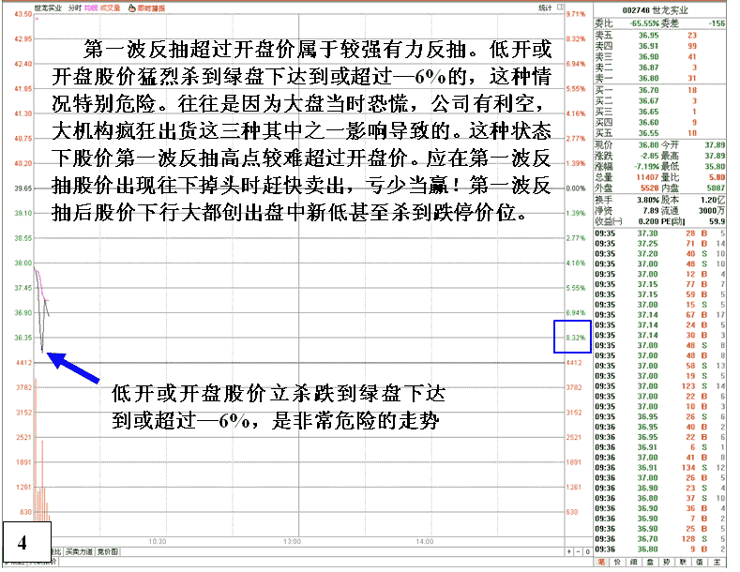Screen dimensions: 740x572
Task: Click the plus zoom button below chart
Action: pyautogui.click(x=570, y=551)
